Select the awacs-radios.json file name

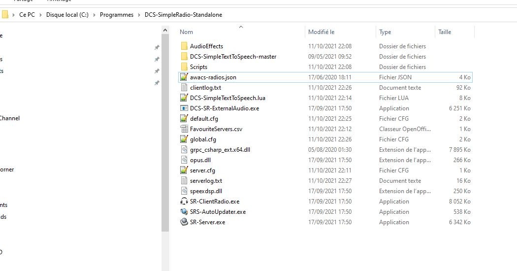click(213, 77)
